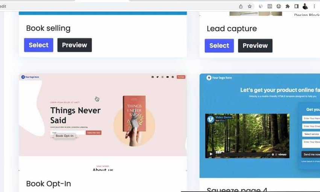The width and height of the screenshot is (320, 192).
Task: Click the globe extension icon
Action: (x=279, y=6)
